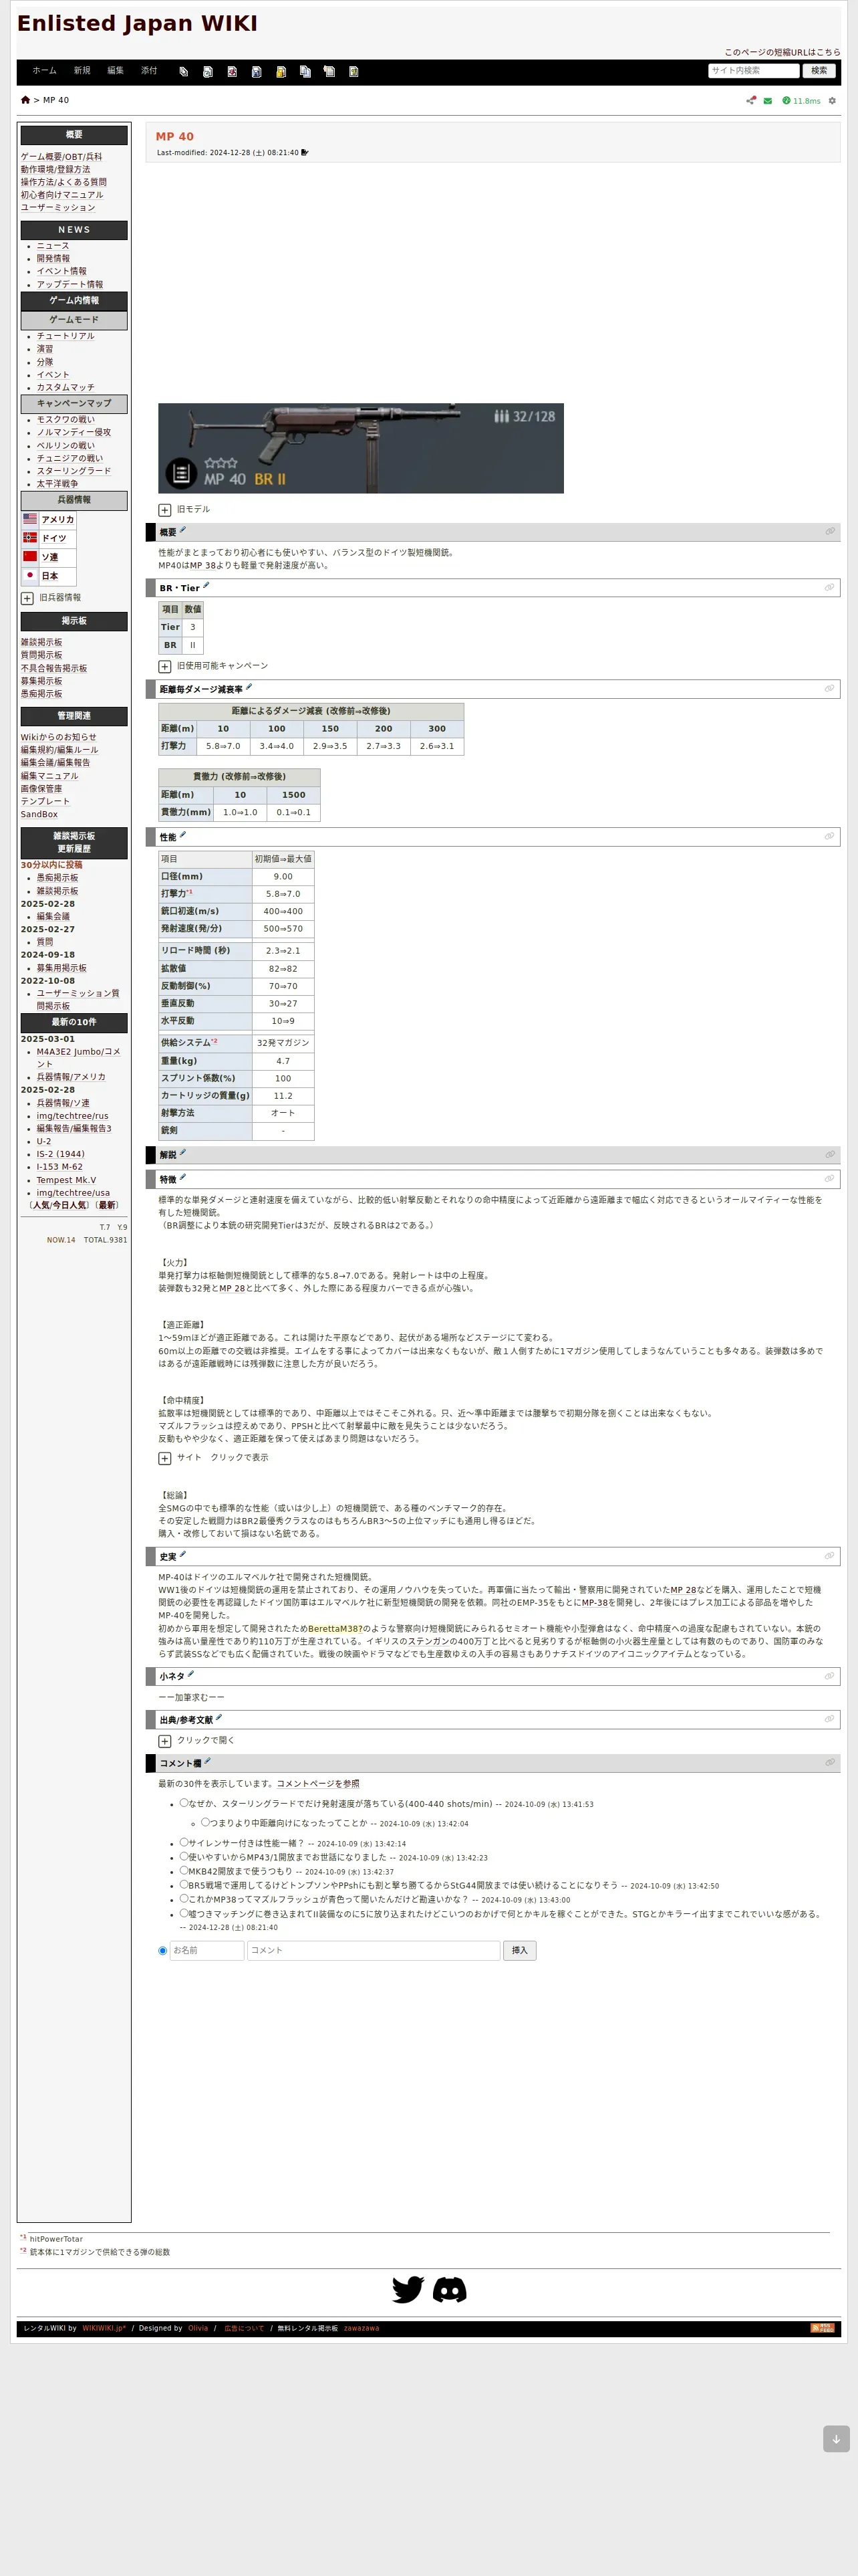Open the Discord icon in the footer
This screenshot has height=2576, width=858.
coord(450,2289)
